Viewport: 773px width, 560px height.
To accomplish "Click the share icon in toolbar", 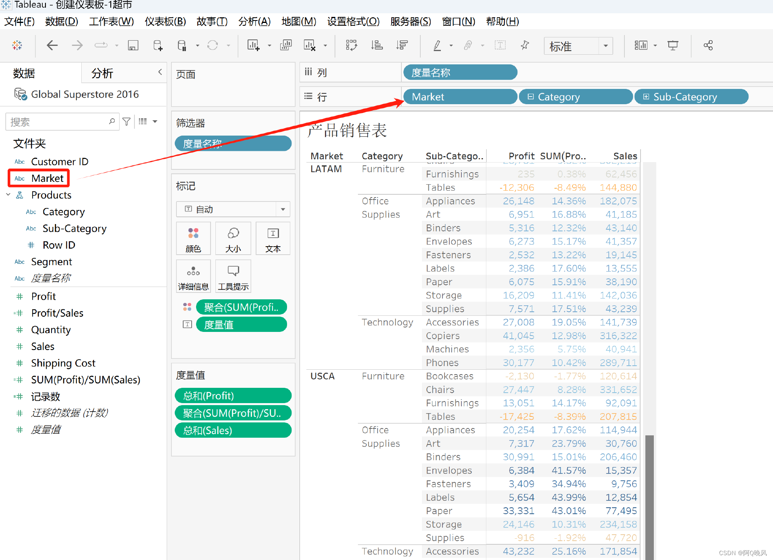I will tap(708, 45).
